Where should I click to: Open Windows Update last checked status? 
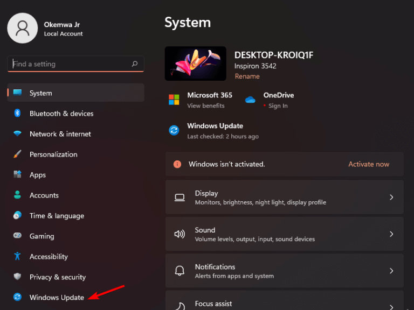click(x=223, y=136)
